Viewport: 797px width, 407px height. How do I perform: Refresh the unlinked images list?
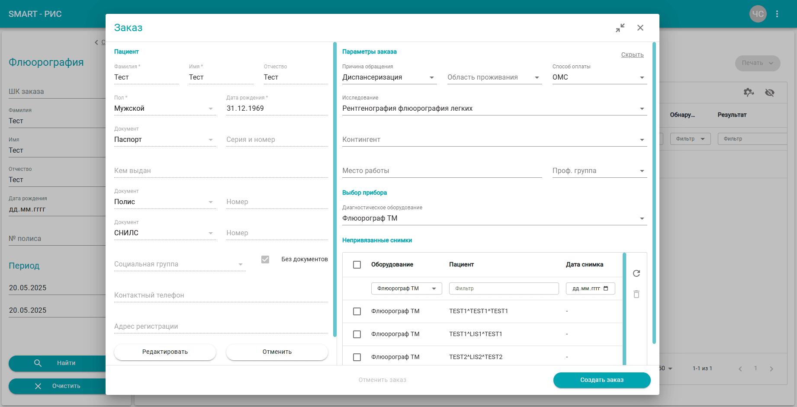636,273
